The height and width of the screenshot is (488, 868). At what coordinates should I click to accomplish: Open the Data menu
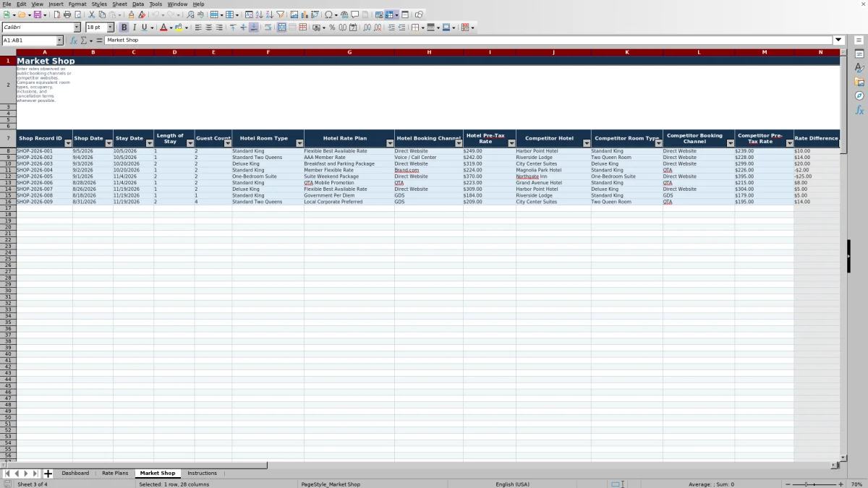[x=138, y=4]
